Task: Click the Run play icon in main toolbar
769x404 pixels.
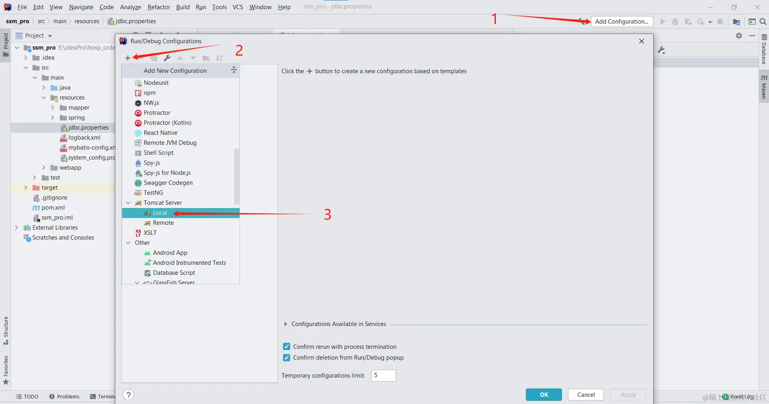Action: point(663,22)
